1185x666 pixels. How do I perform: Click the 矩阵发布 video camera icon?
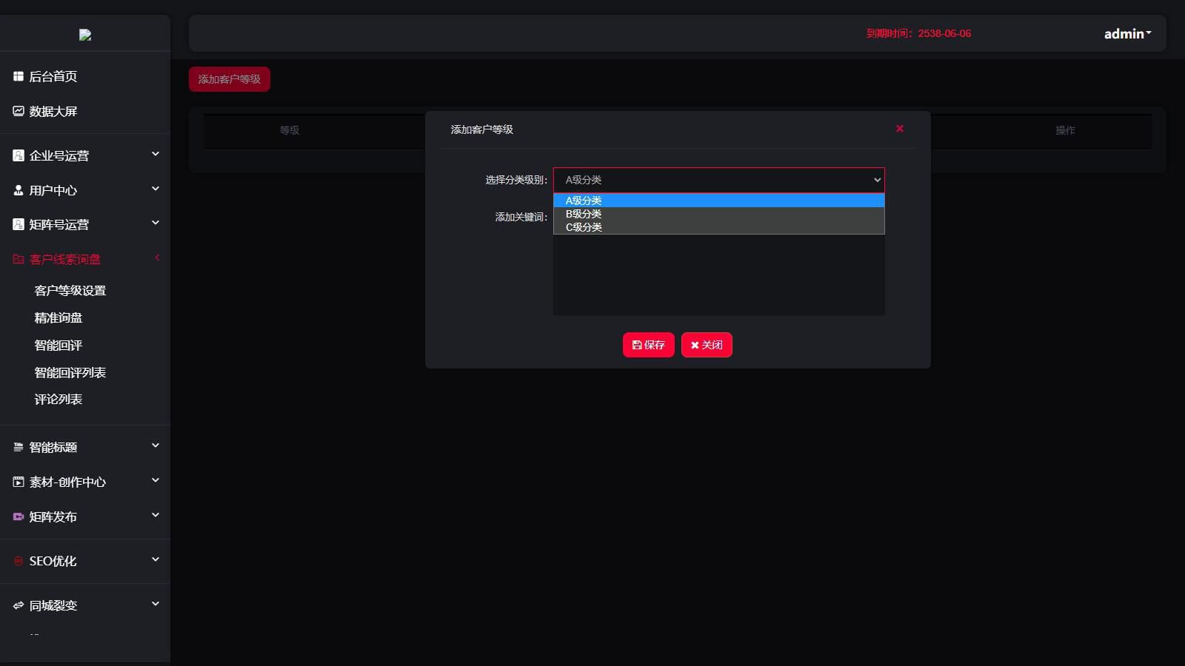coord(19,517)
